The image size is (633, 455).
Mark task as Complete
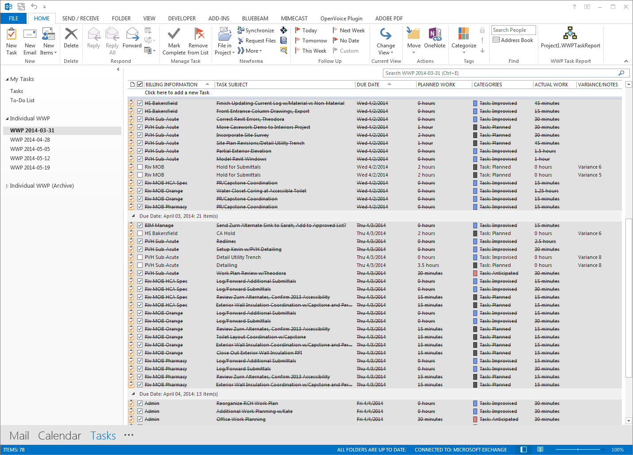pos(174,41)
